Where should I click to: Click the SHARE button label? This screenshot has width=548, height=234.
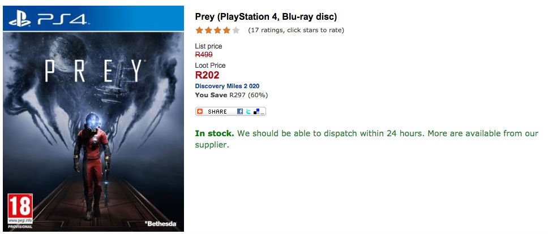(x=217, y=112)
